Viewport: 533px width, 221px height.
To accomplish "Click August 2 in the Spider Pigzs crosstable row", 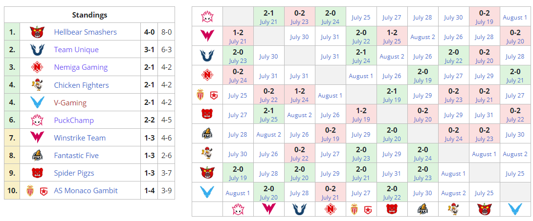I will click(299, 115).
